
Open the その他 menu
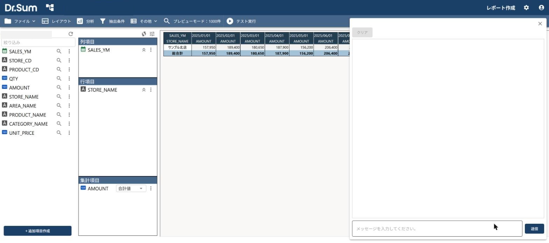tap(144, 21)
